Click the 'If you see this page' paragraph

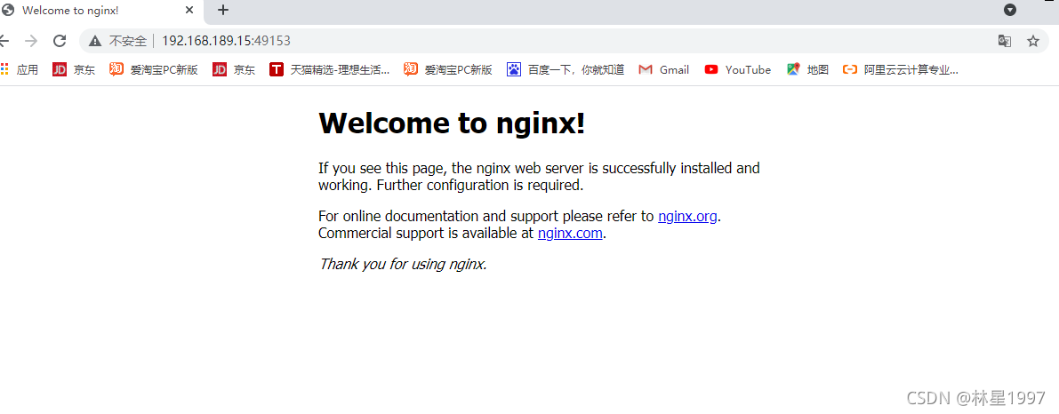[539, 176]
